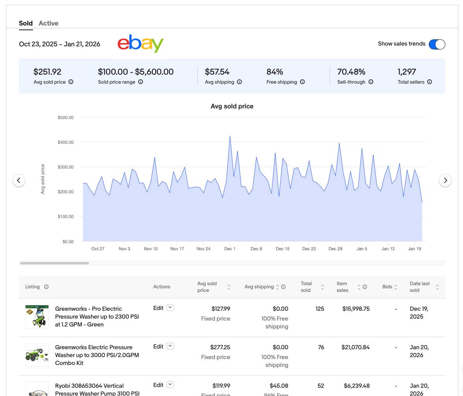This screenshot has width=463, height=396.
Task: Open Greenworks Electric Pressure Washer 3000 PSI listing
Action: click(x=97, y=355)
